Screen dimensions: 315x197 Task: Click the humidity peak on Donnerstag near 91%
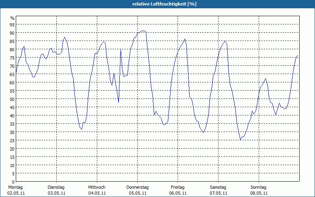click(x=143, y=31)
